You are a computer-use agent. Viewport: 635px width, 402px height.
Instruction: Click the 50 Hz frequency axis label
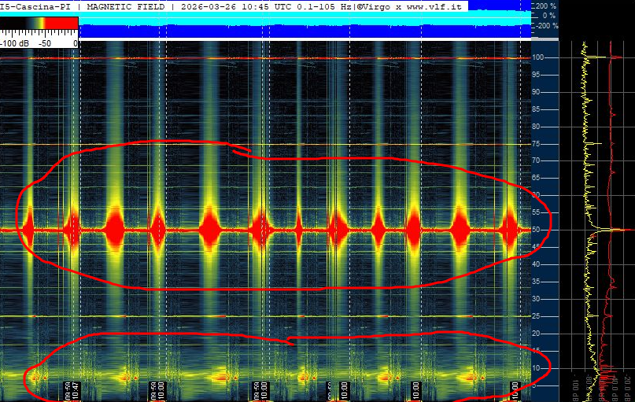tap(538, 230)
